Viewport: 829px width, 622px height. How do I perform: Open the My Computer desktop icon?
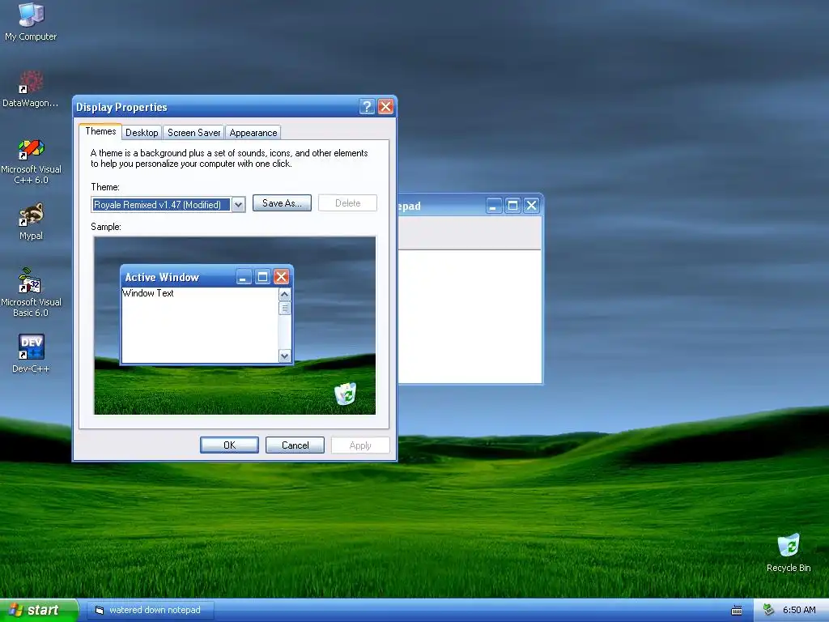coord(31,21)
